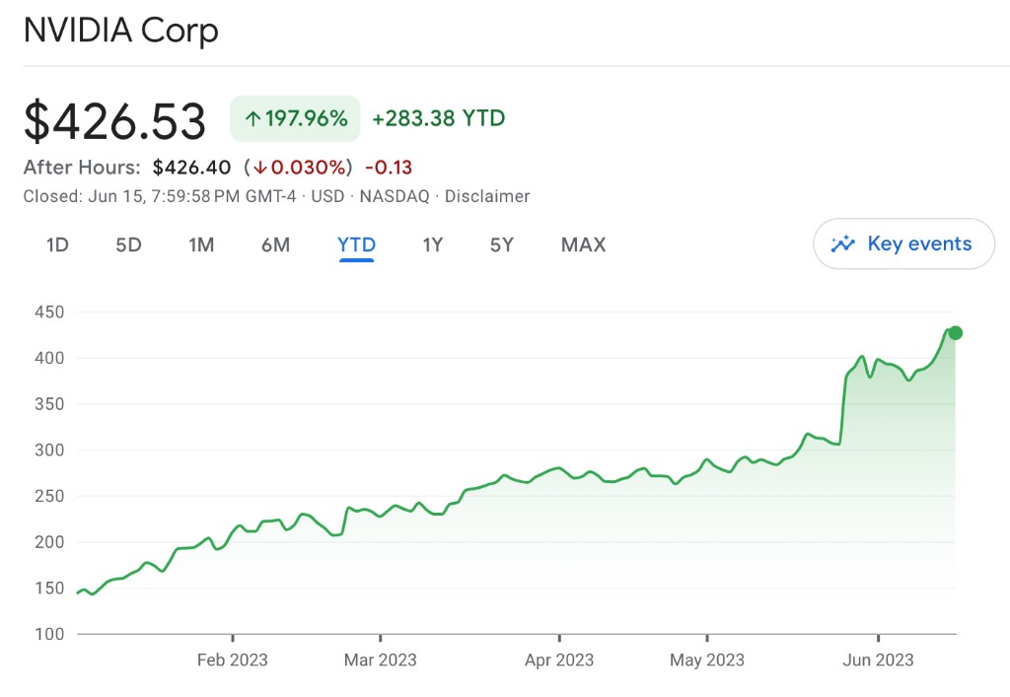Click the +283.38 YTD change text
This screenshot has height=697, width=1010.
(x=439, y=118)
